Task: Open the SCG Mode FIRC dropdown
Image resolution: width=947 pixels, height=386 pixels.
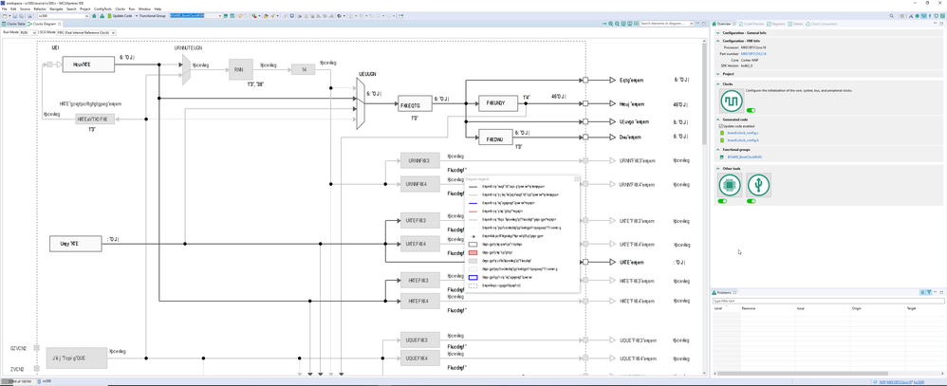Action: (85, 32)
